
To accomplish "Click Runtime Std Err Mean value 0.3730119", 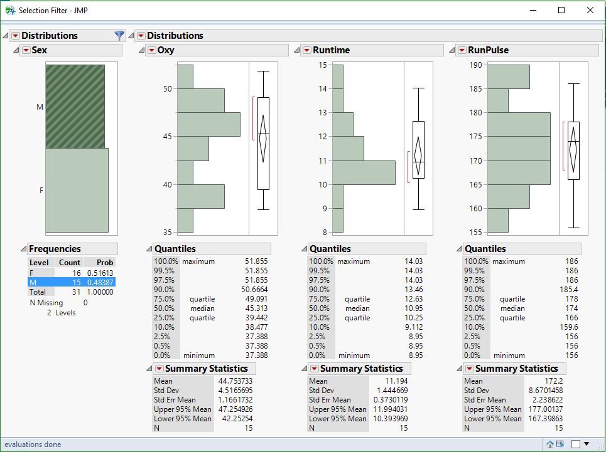I will point(391,400).
